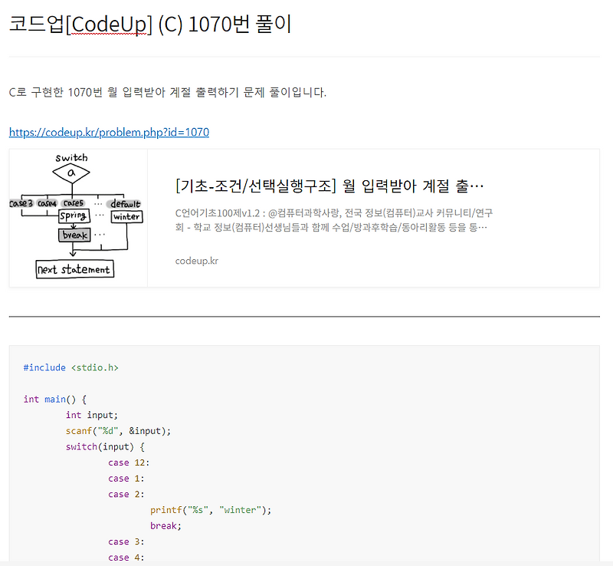Select the case 12 line in the code

(x=130, y=462)
